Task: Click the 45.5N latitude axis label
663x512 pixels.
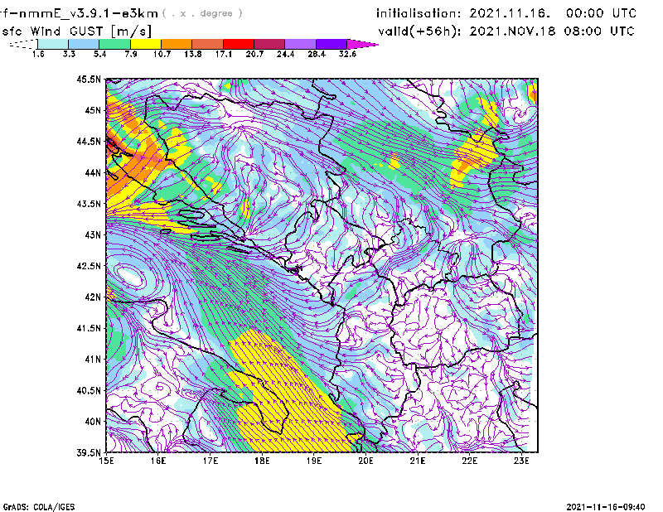Action: 89,79
